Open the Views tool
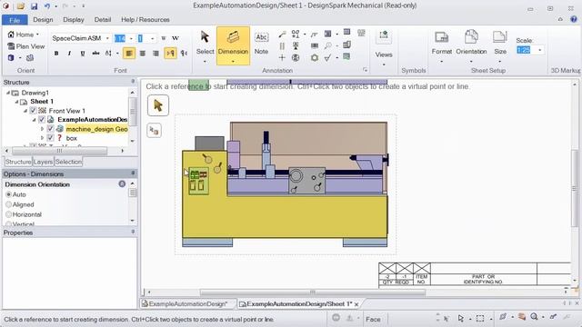 384,47
